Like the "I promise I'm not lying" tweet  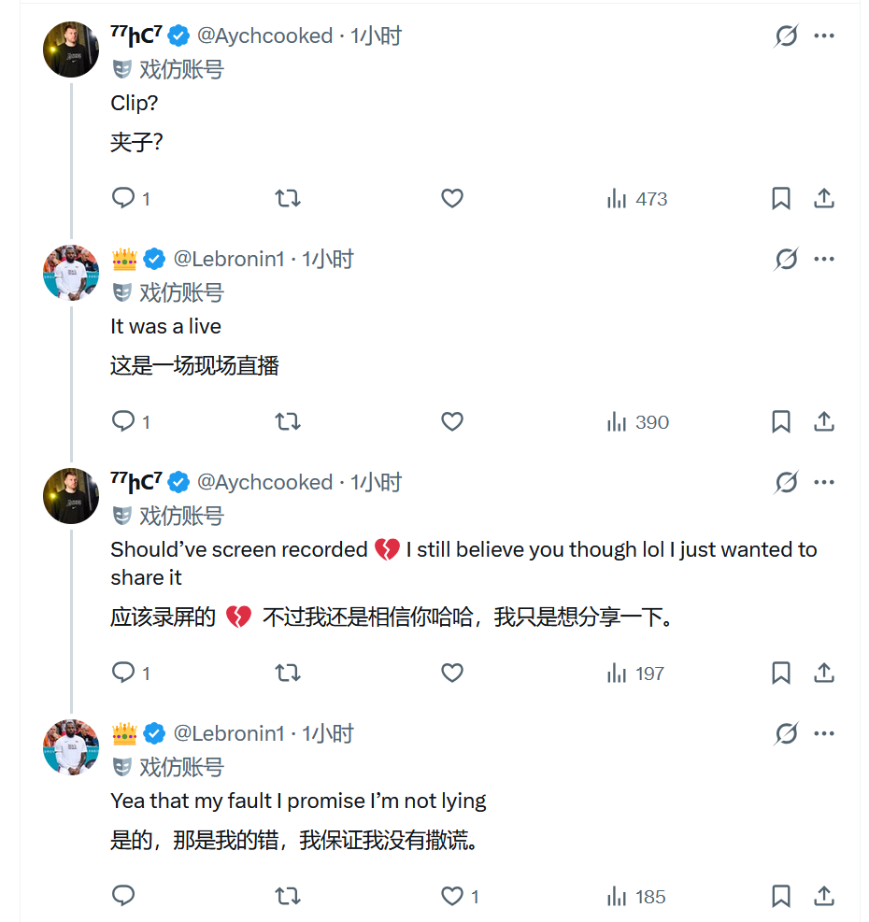click(452, 896)
